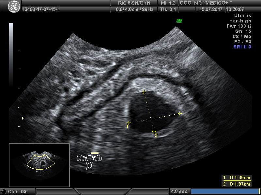
Task: Click the TIs 0.1 value
Action: click(168, 9)
